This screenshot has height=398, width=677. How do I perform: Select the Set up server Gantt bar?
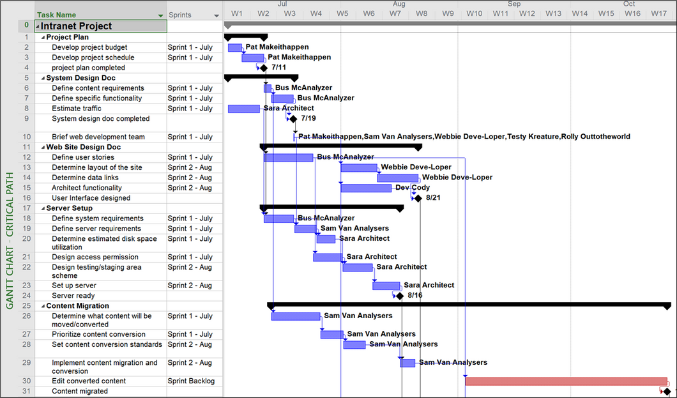(386, 286)
